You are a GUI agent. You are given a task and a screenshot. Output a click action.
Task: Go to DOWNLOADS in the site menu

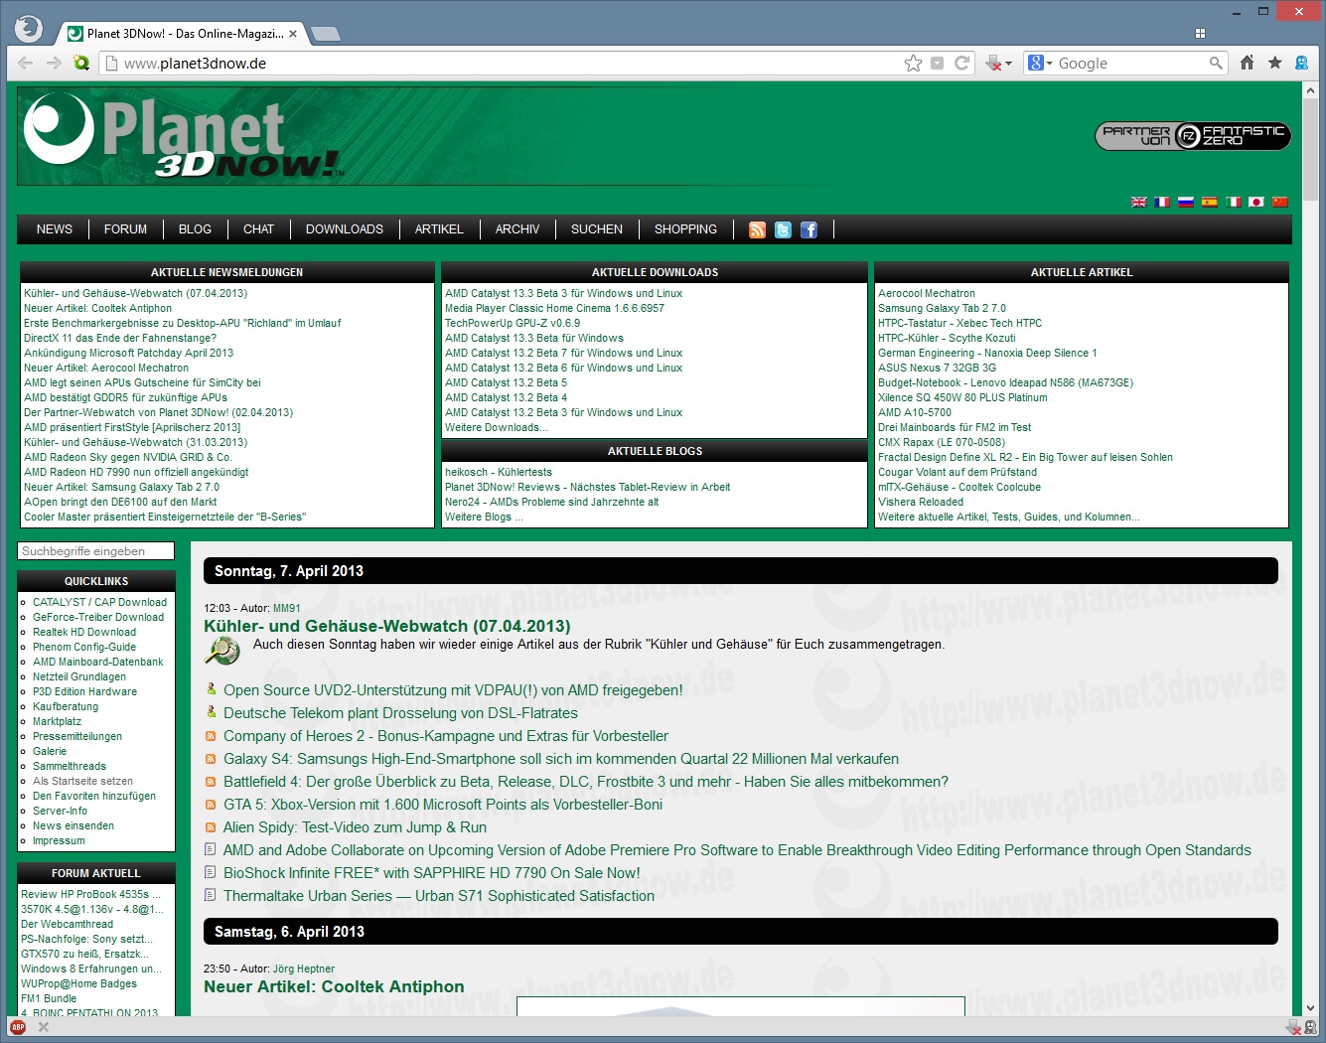click(344, 229)
